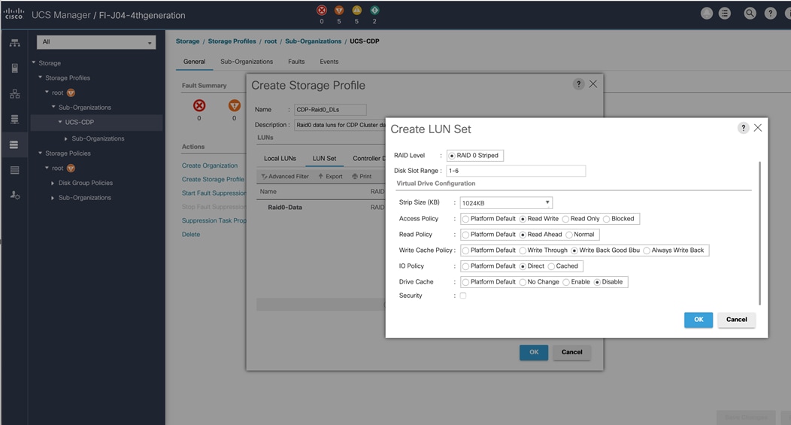The width and height of the screenshot is (791, 425).
Task: Click OK in Create Storage Profile dialog
Action: tap(534, 352)
